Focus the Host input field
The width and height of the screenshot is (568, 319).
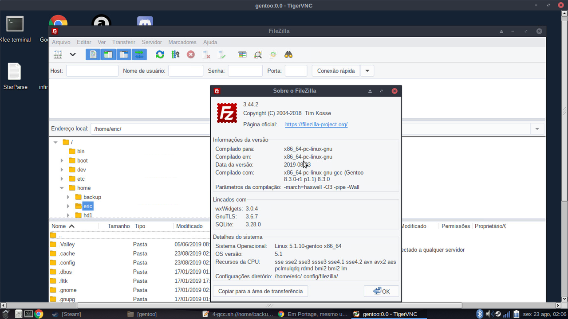[x=92, y=71]
